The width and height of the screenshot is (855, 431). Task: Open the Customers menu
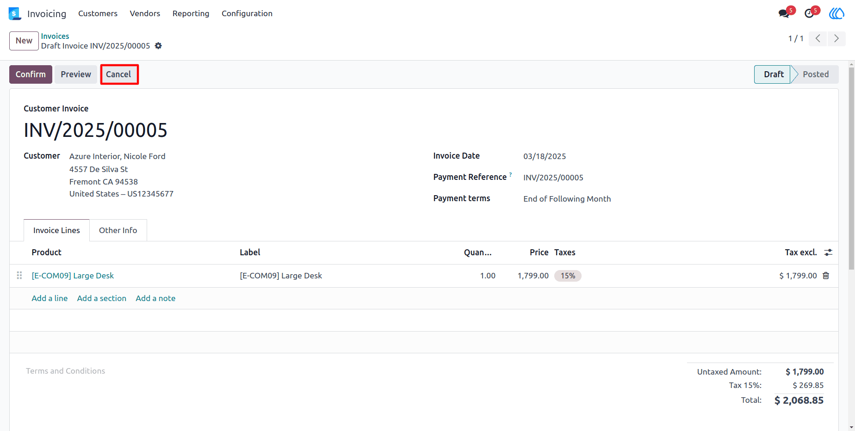(x=98, y=13)
